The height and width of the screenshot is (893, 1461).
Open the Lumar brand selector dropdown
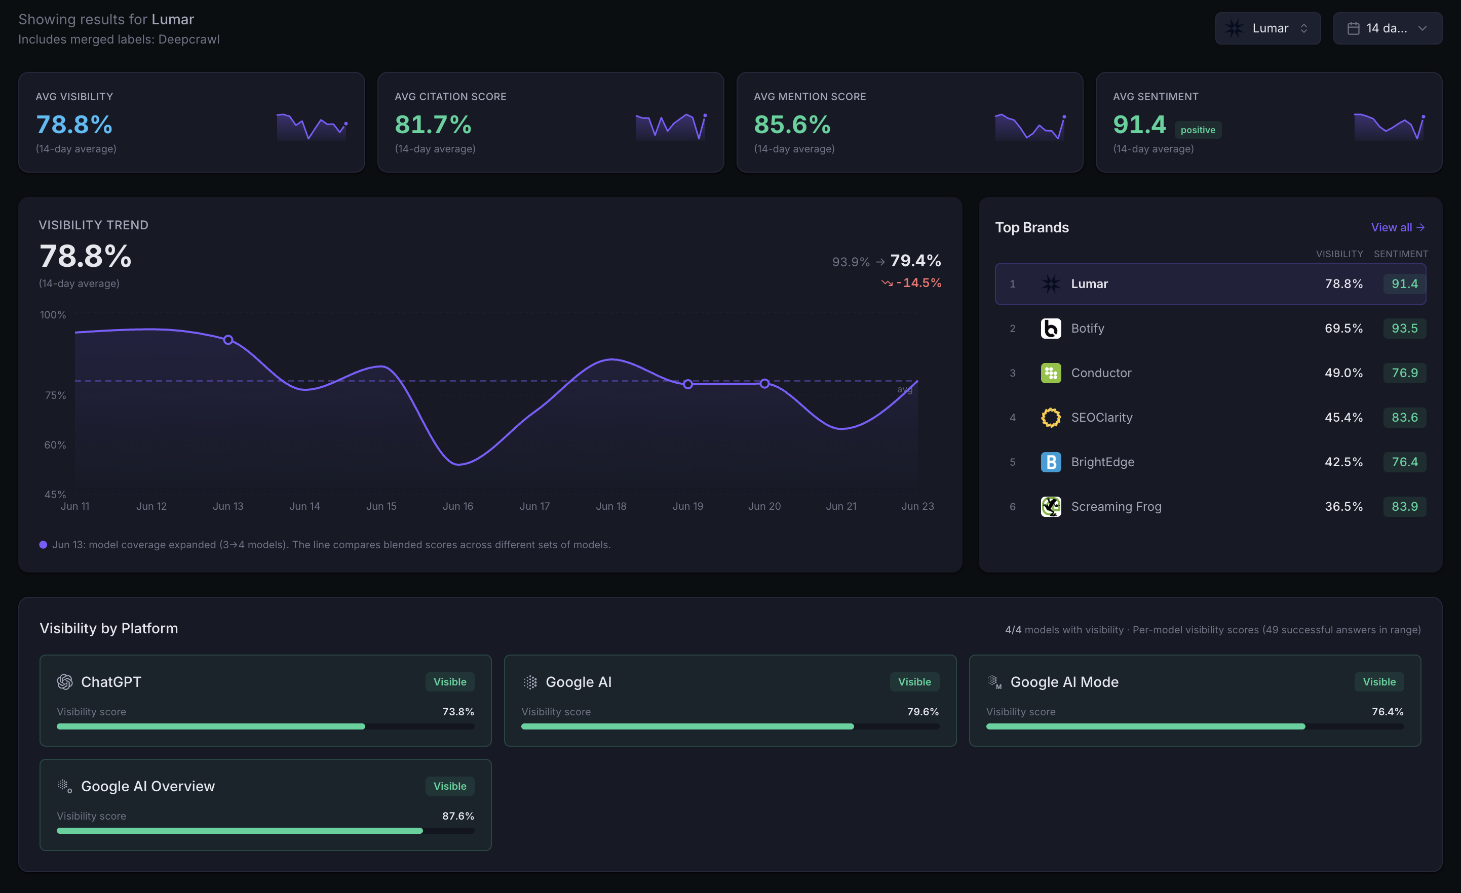(1267, 28)
